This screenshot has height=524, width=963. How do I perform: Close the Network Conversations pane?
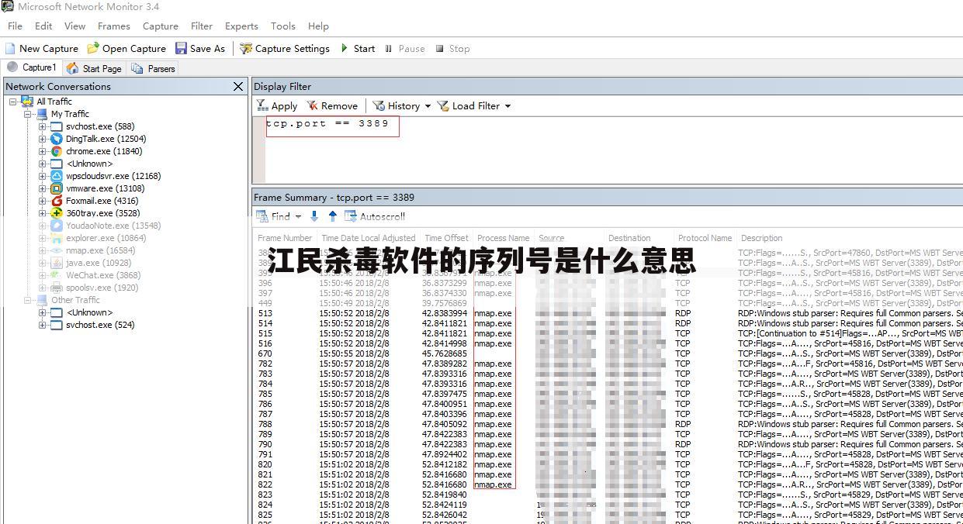[238, 86]
